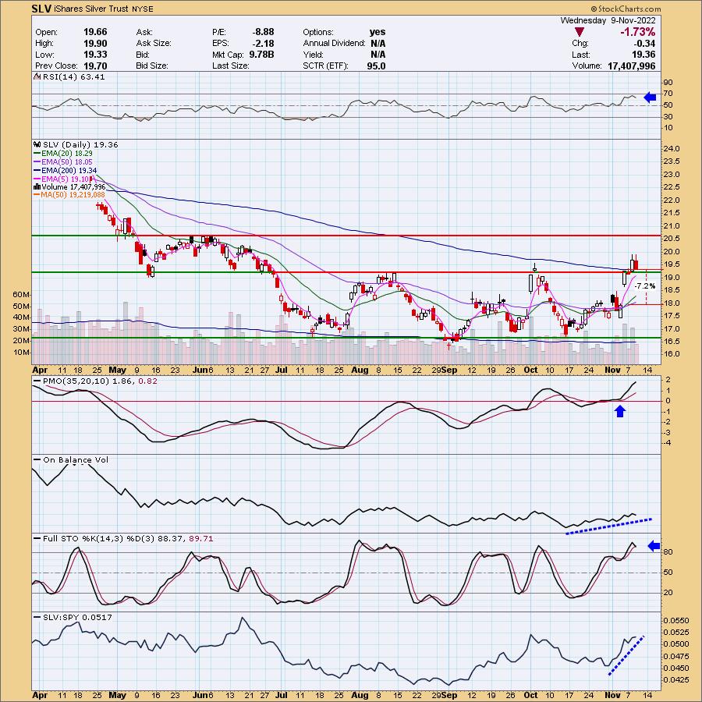The height and width of the screenshot is (702, 702).
Task: Click the Open value 19.66
Action: (95, 32)
